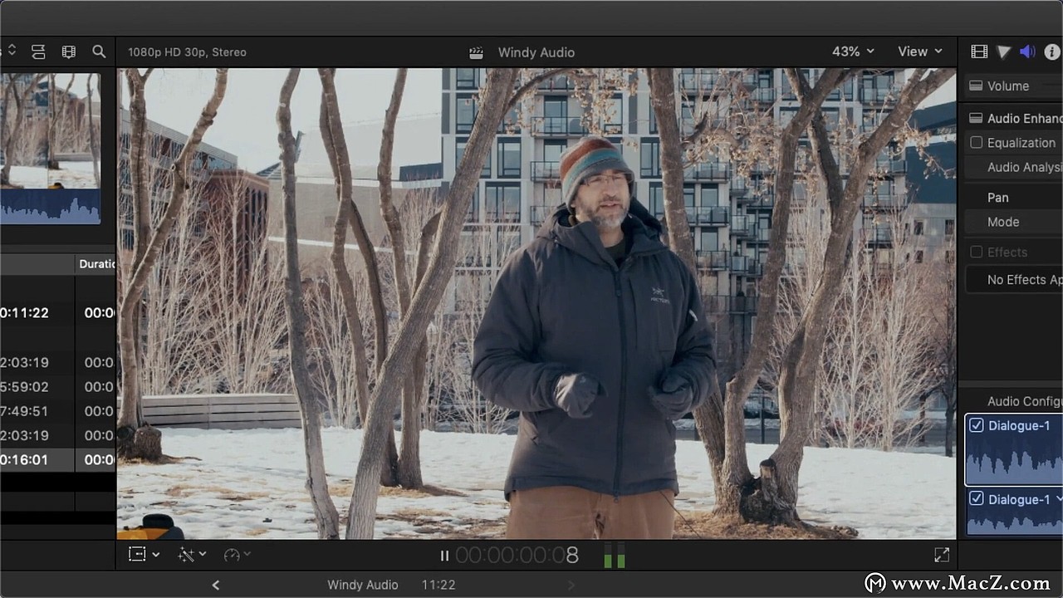This screenshot has height=598, width=1063.
Task: Open the enhancement magic wand menu
Action: (x=192, y=554)
